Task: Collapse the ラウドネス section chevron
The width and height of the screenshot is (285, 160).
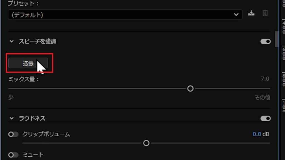Action: pos(12,118)
